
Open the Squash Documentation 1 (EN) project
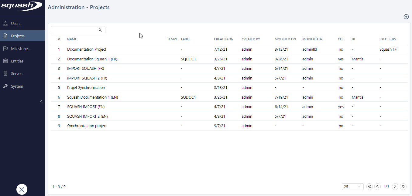(x=92, y=97)
